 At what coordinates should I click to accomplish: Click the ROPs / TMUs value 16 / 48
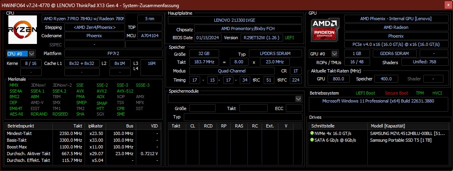(x=357, y=62)
